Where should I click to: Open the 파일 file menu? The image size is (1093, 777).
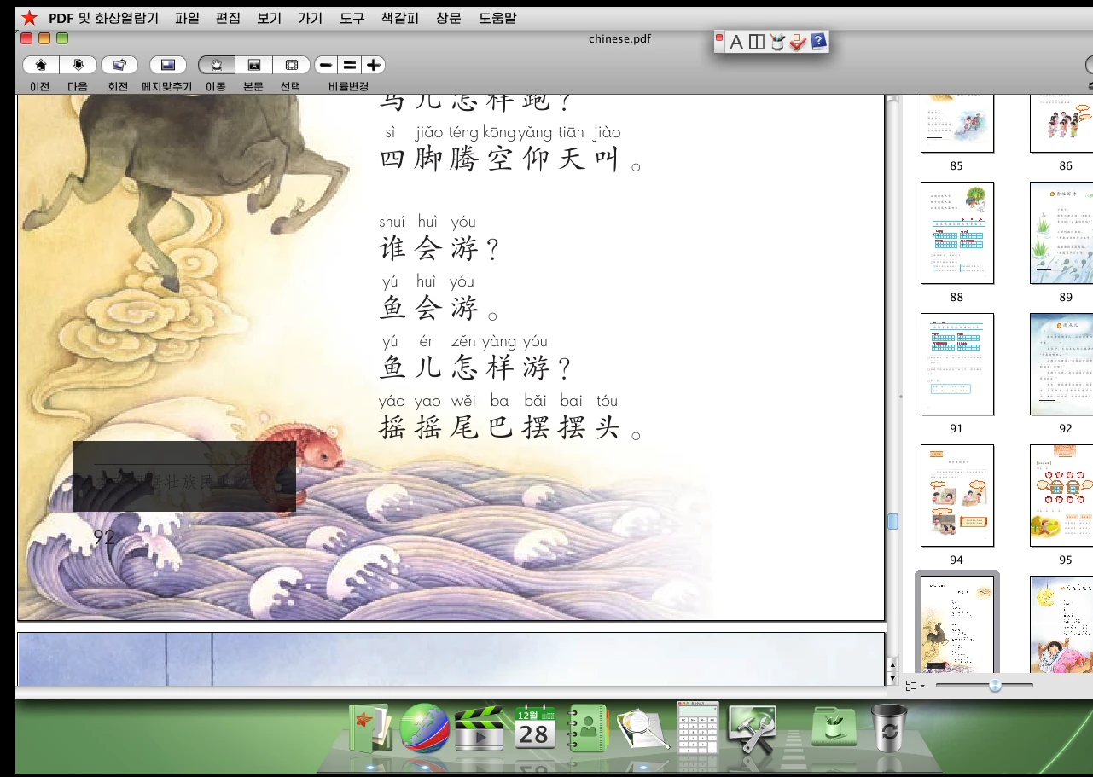click(187, 17)
